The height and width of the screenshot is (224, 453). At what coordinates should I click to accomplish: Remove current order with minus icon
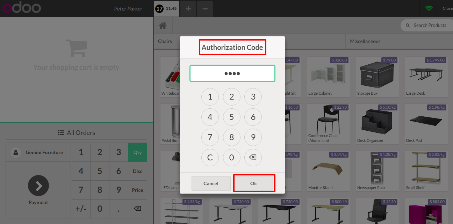pyautogui.click(x=205, y=8)
